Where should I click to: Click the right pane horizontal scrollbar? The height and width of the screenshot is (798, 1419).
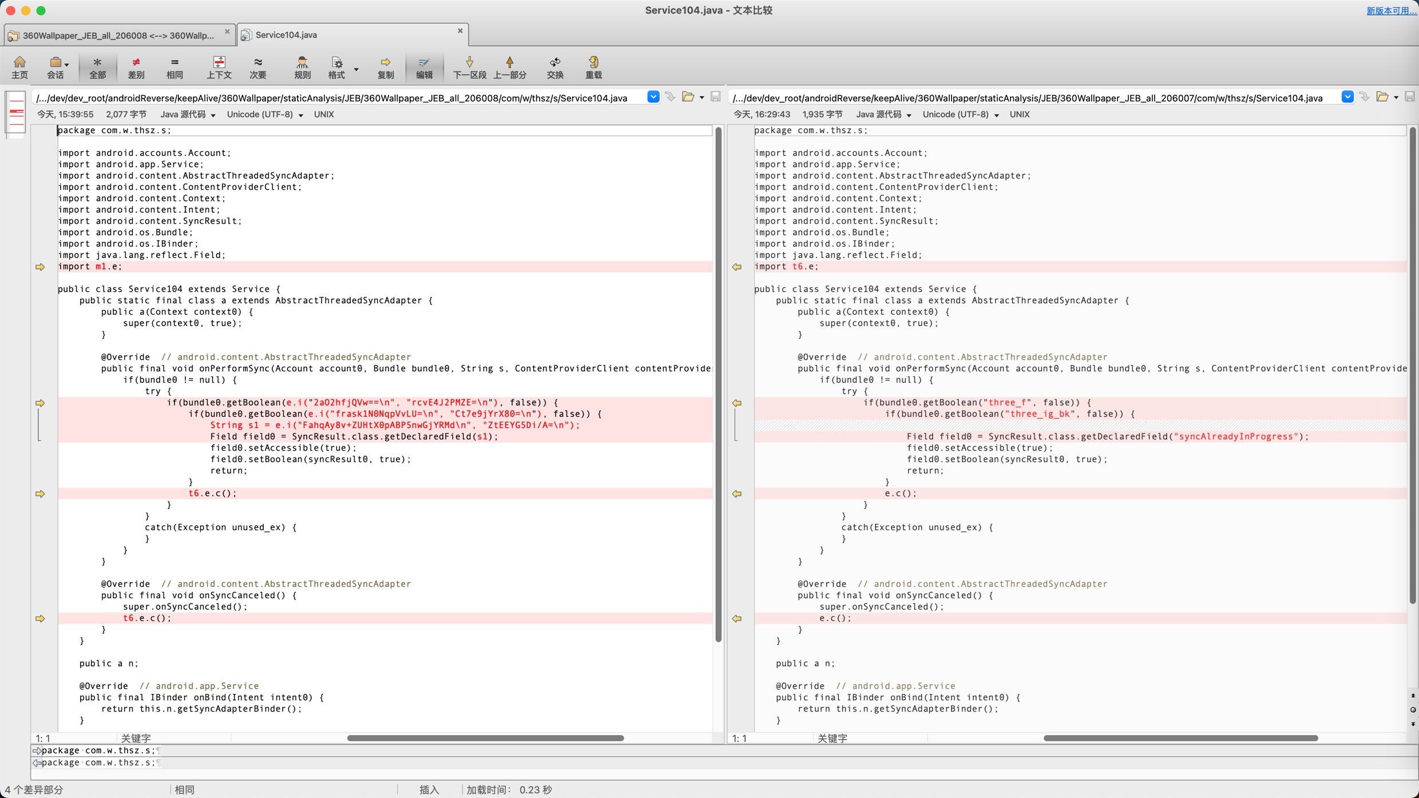pyautogui.click(x=1180, y=738)
